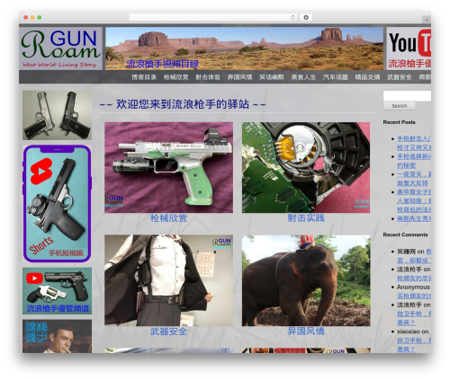Open recent post starting 一夜变天
Viewport: 450px width, 380px height.
[414, 179]
